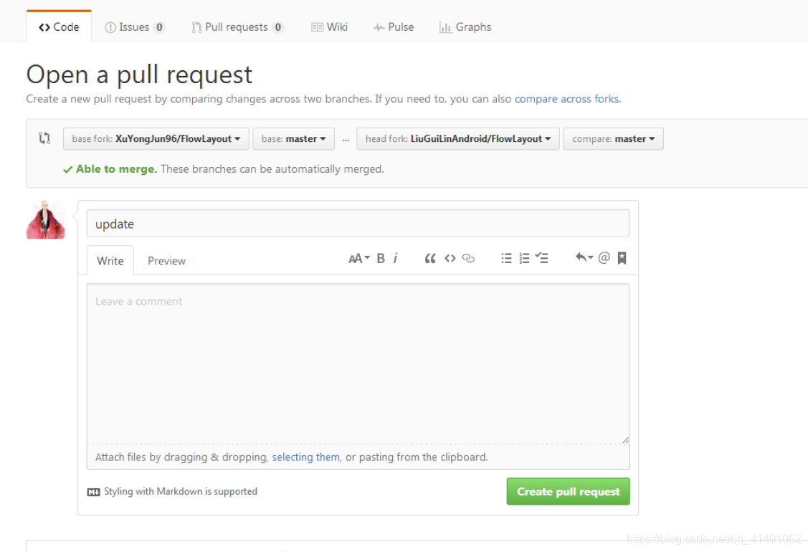Add a numbered list

524,258
